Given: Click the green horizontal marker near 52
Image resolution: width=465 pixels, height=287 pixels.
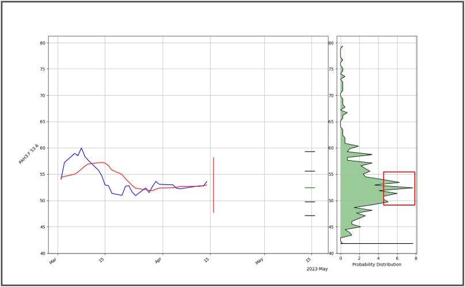Looking at the screenshot, I should (x=310, y=188).
